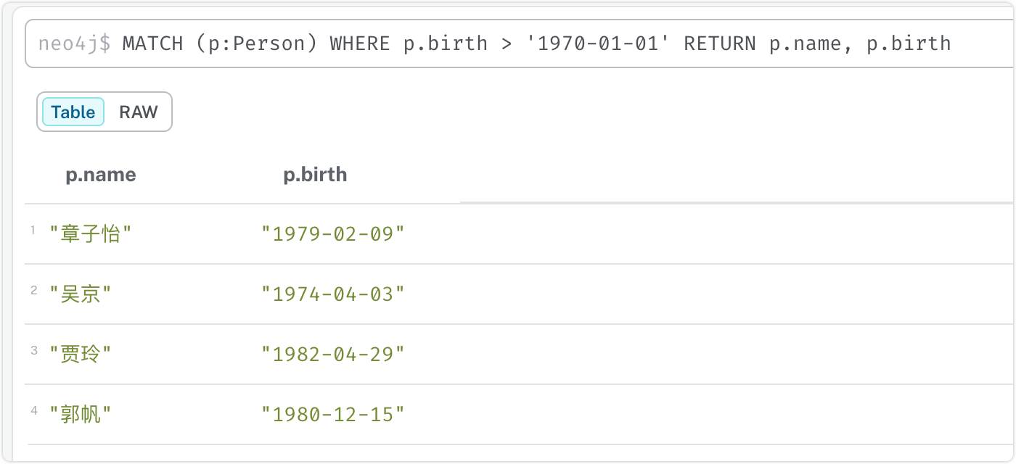Screen dimensions: 1016x464
Task: Click the MATCH keyword in the query
Action: 152,43
